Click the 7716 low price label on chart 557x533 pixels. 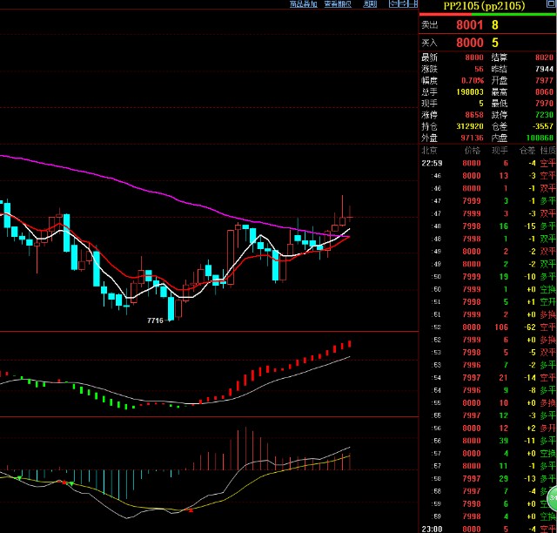[x=155, y=321]
